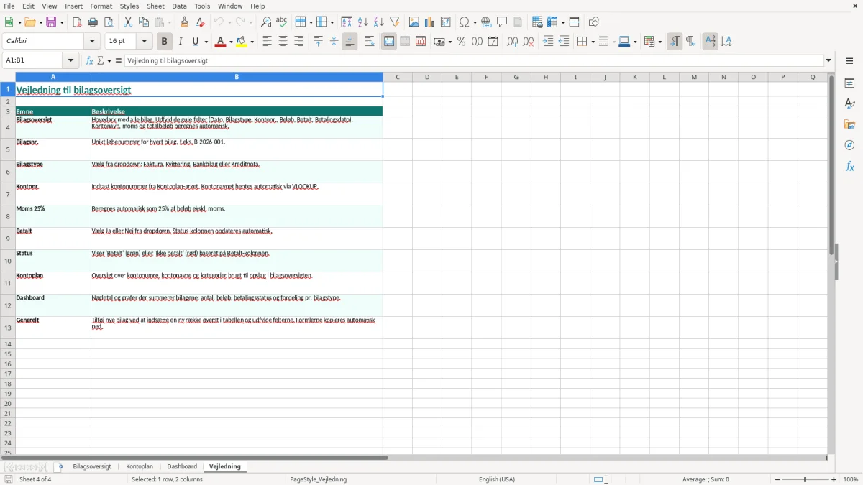Enable Align Bottom vertical alignment
This screenshot has height=485, width=863.
(x=350, y=42)
